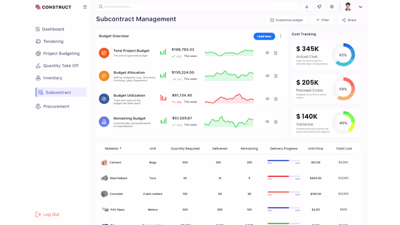Click Budget Utilization red sparkline chart
The width and height of the screenshot is (400, 225).
[229, 98]
